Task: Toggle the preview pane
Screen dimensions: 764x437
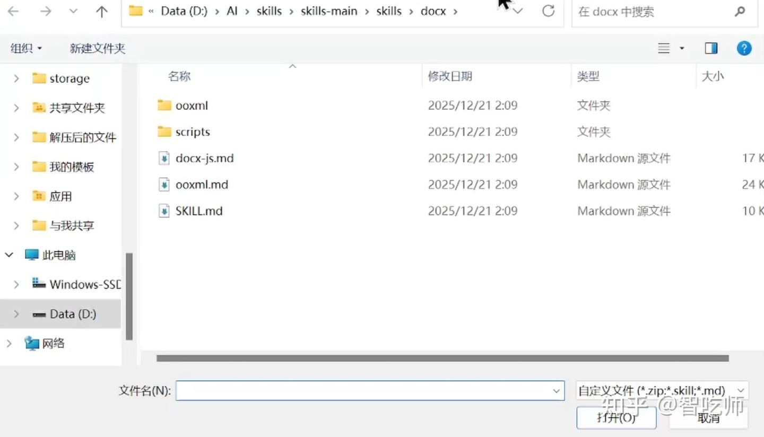Action: [x=711, y=48]
